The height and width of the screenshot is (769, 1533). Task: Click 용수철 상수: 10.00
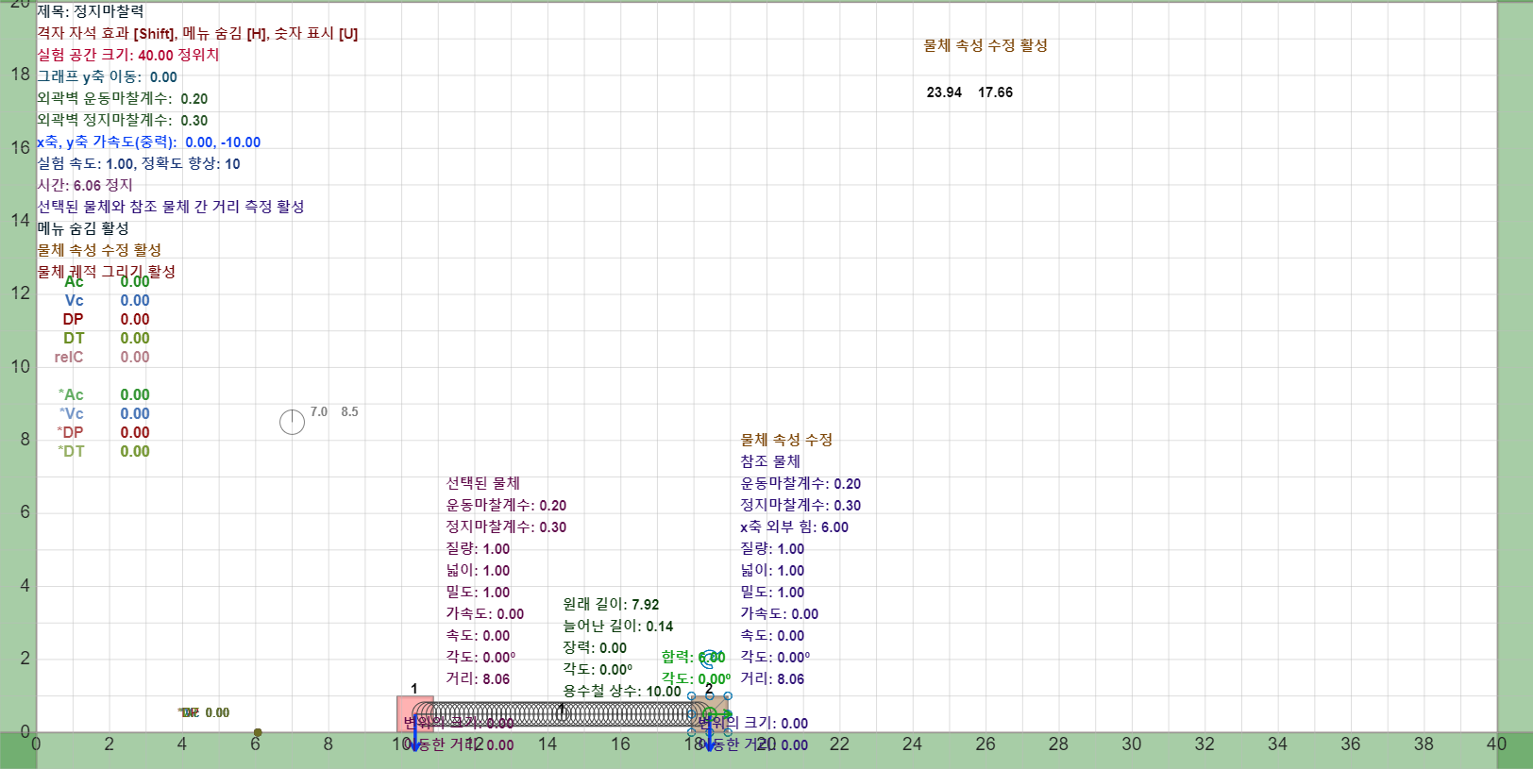pyautogui.click(x=622, y=691)
